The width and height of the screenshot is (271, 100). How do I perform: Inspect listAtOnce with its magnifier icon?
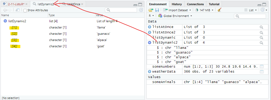tap(261, 27)
